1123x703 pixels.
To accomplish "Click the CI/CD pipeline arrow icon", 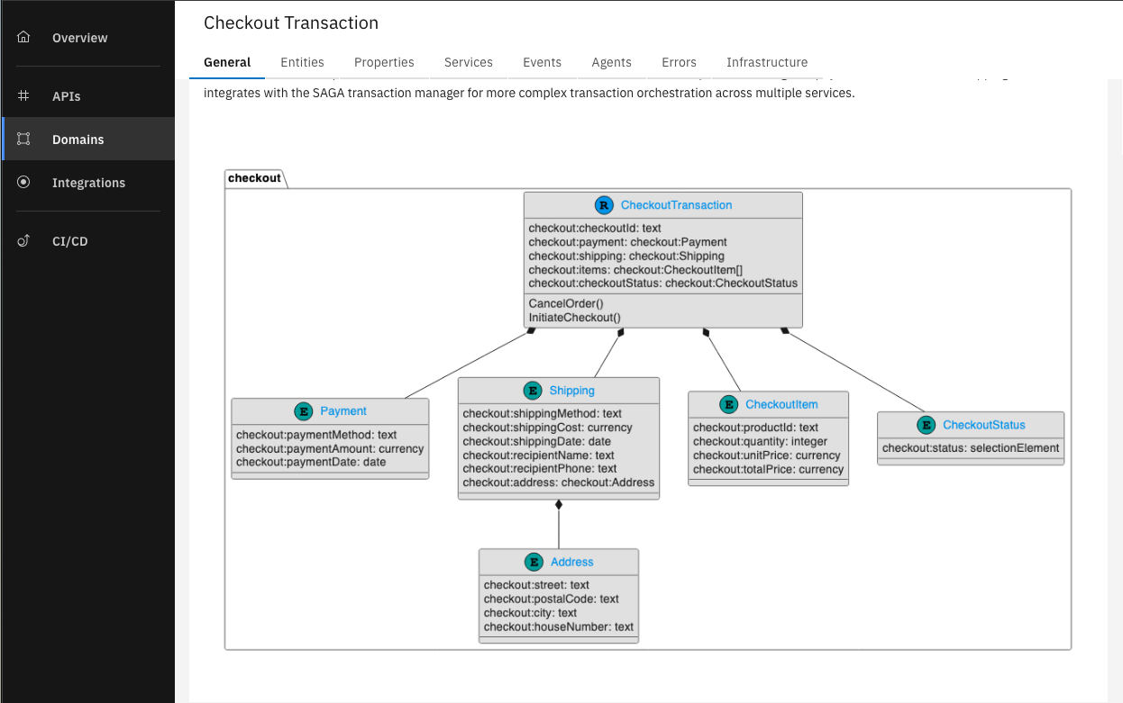I will tap(23, 240).
